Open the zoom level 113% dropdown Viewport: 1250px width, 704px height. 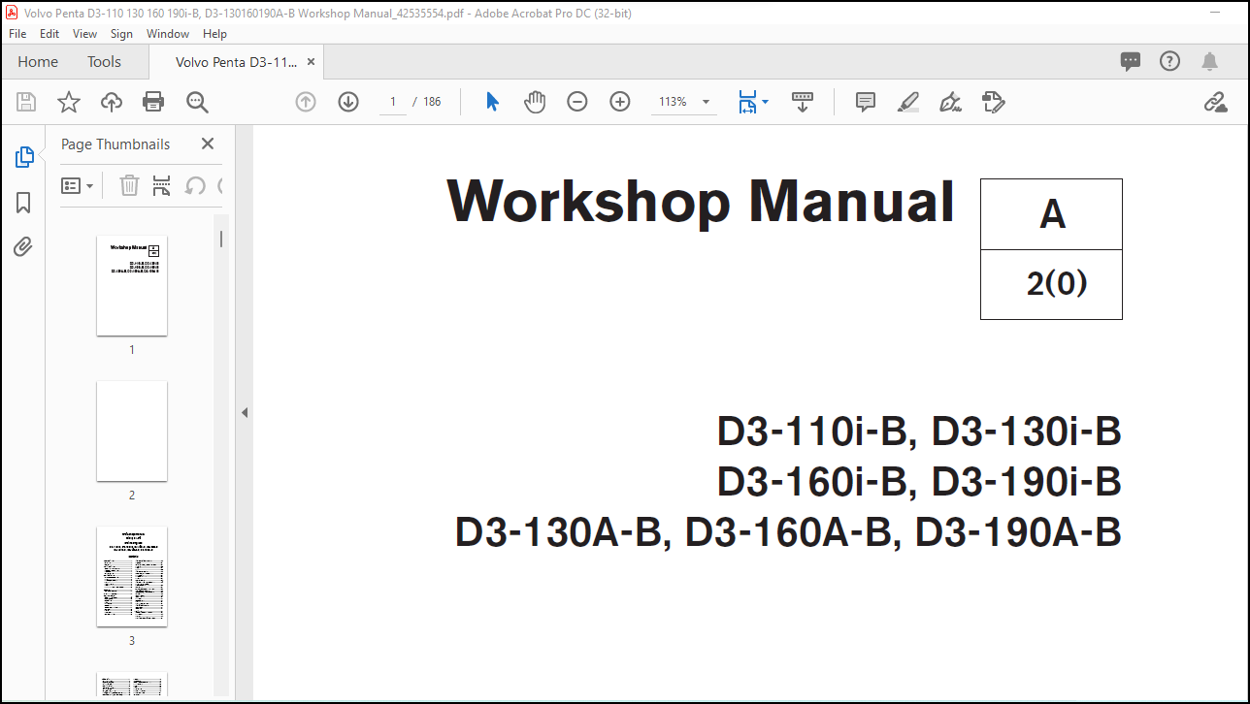(684, 102)
